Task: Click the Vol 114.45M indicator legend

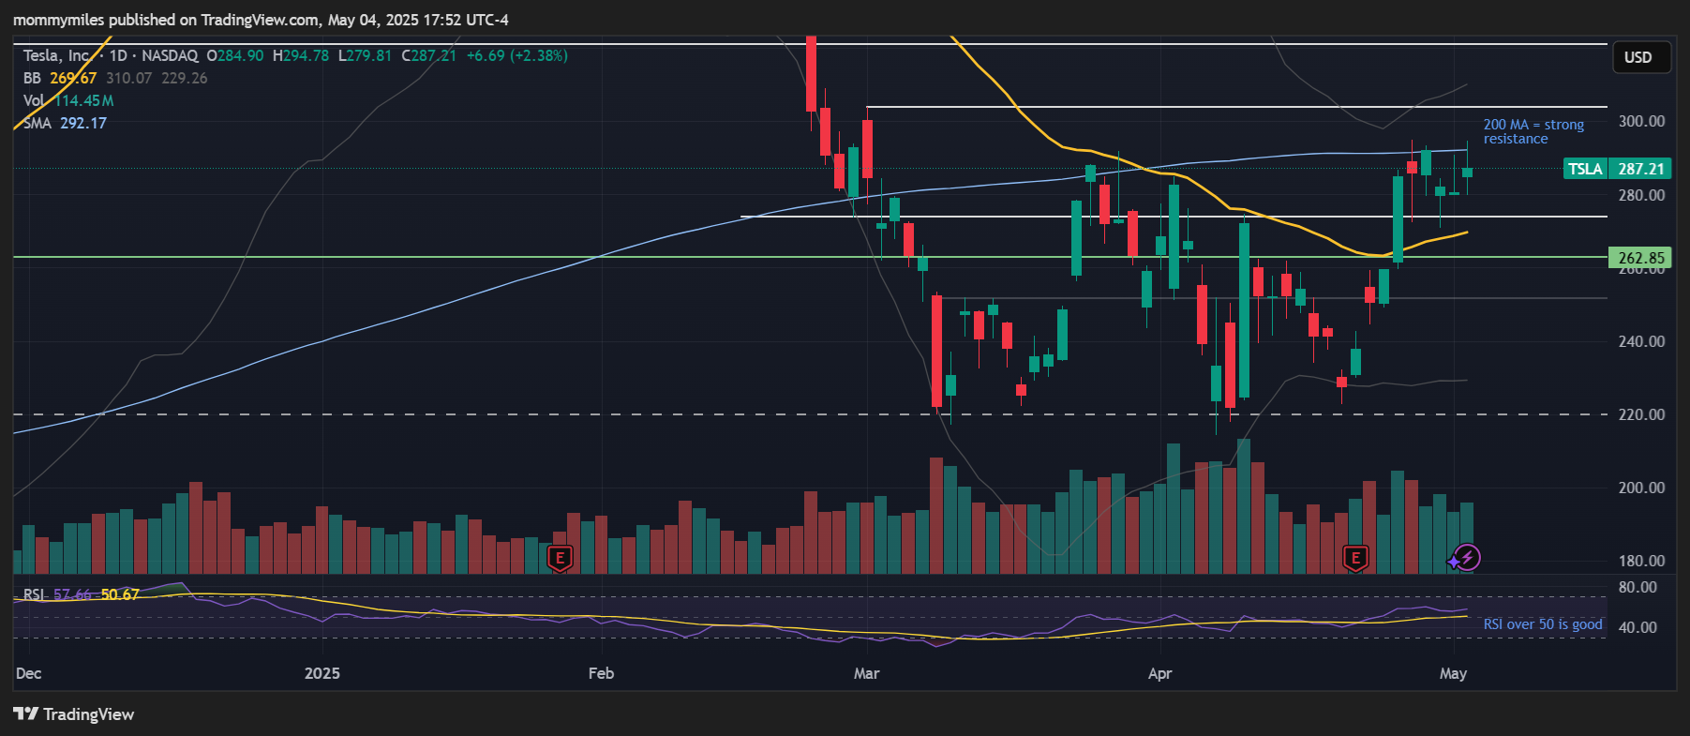Action: pos(68,100)
